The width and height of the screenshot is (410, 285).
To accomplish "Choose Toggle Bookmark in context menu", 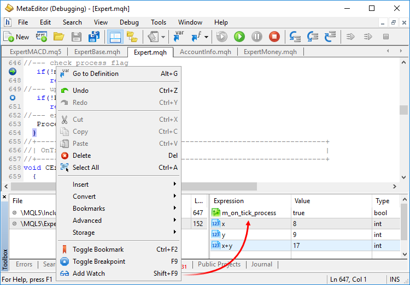I will tap(119, 250).
